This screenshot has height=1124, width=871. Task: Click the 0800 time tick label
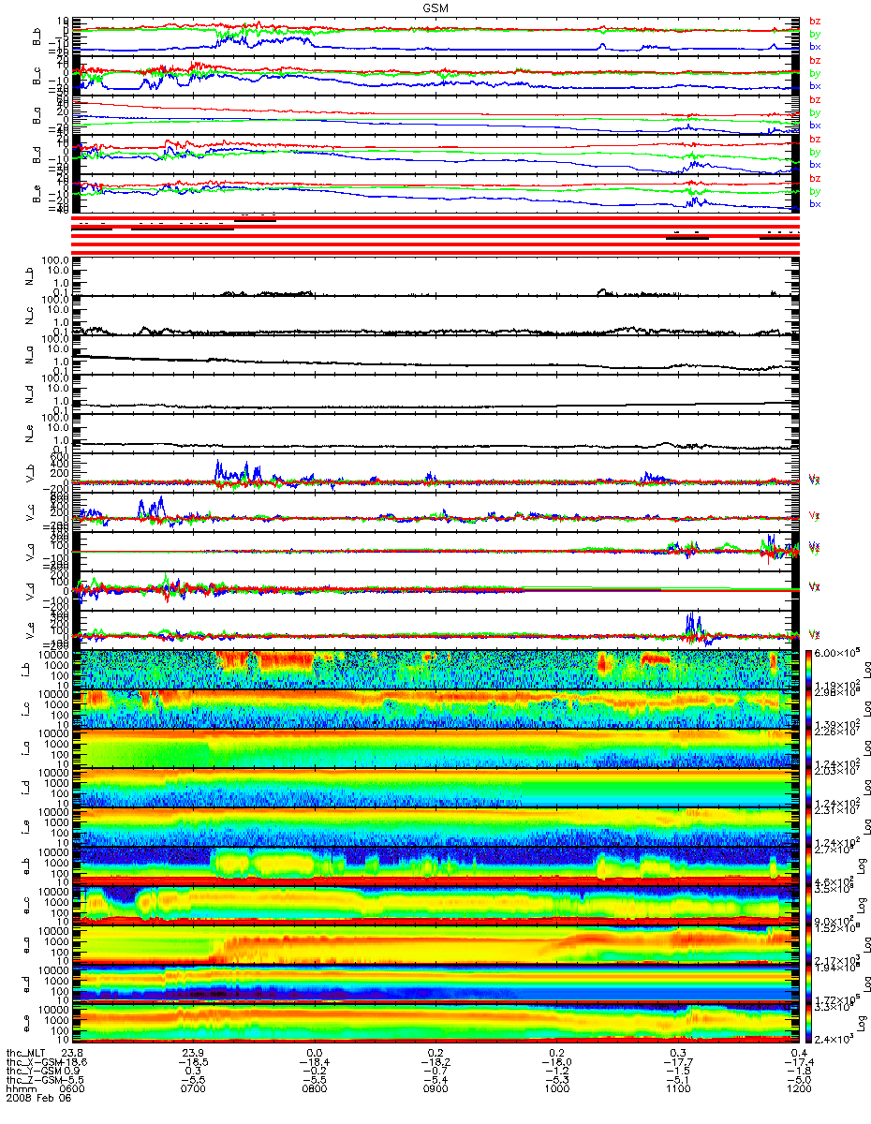point(315,1090)
